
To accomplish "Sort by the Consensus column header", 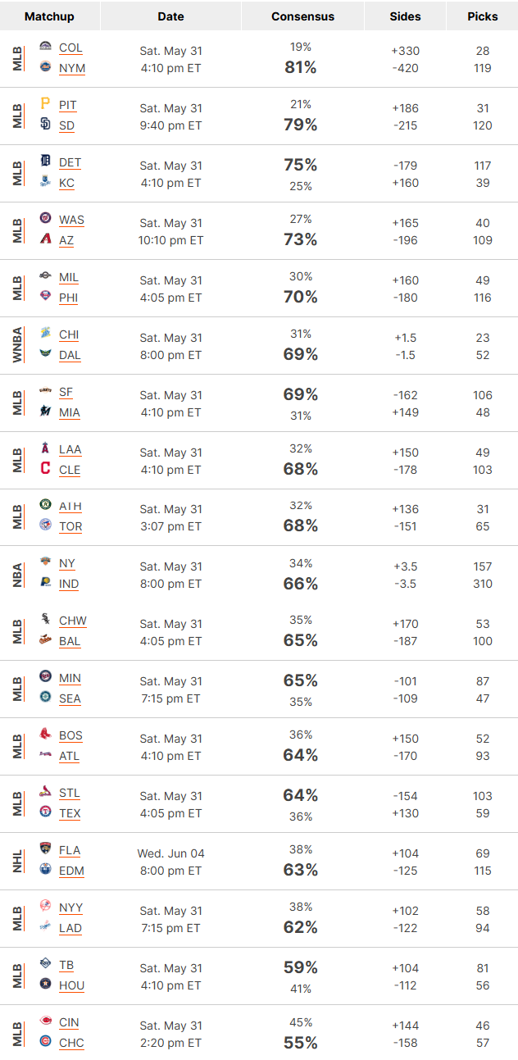I will pyautogui.click(x=303, y=16).
